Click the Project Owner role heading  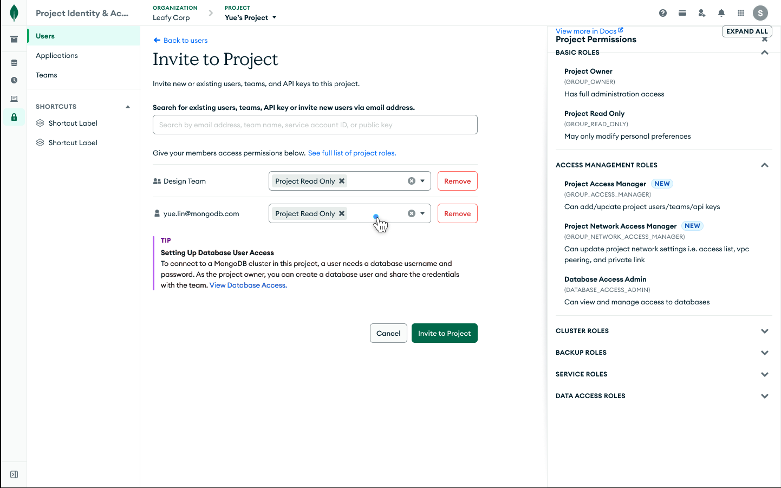pos(588,71)
